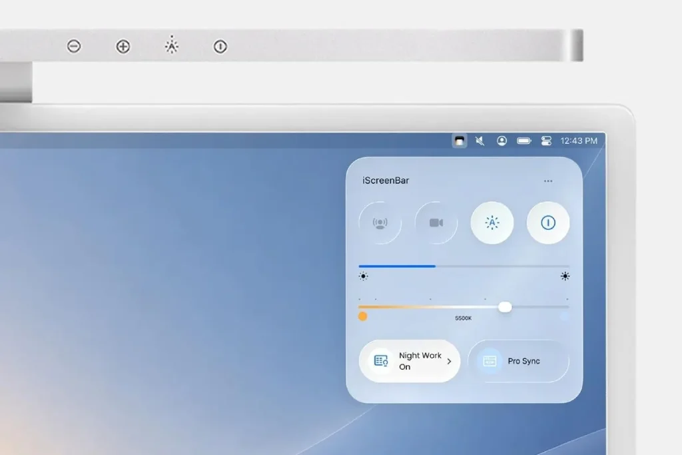Click the Night Work mode icon
682x455 pixels.
tap(381, 361)
